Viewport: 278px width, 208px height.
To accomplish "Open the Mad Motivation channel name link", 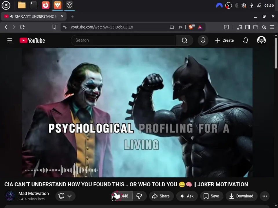I will pyautogui.click(x=34, y=194).
